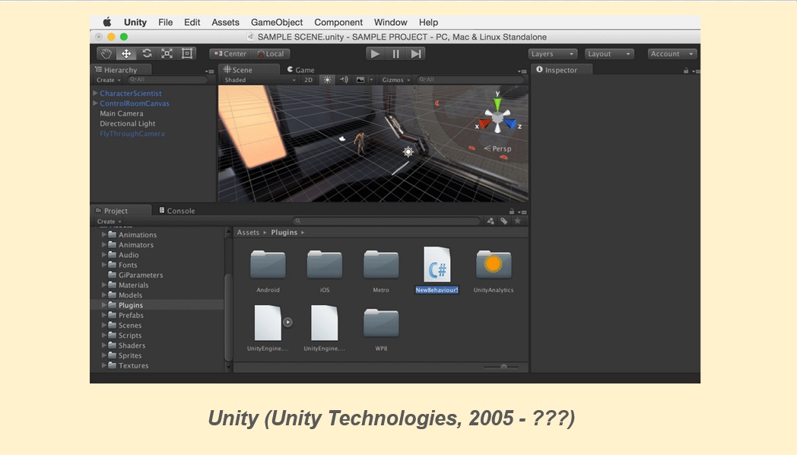Toggle Local handle rotation
The width and height of the screenshot is (797, 455).
(271, 54)
